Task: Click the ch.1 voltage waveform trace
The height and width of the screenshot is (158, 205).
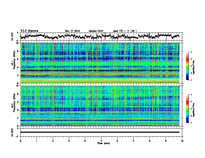Action: [100, 36]
